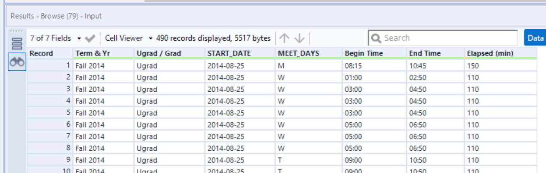Click 110 Elapsed cell in record 2
The height and width of the screenshot is (173, 546).
pos(501,77)
